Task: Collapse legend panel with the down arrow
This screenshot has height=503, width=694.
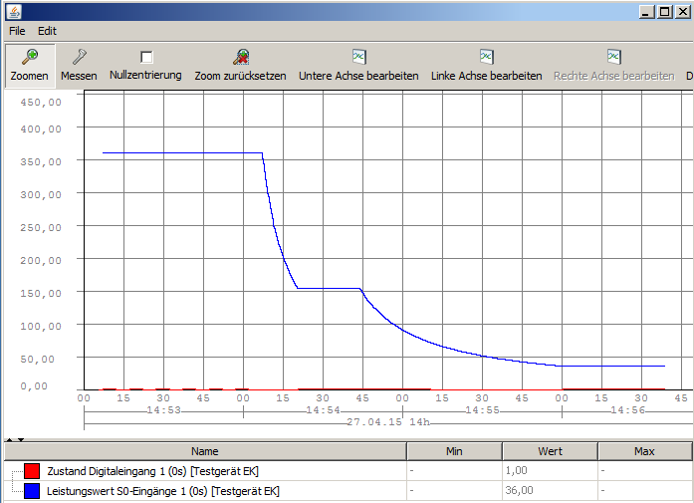Action: coord(20,439)
